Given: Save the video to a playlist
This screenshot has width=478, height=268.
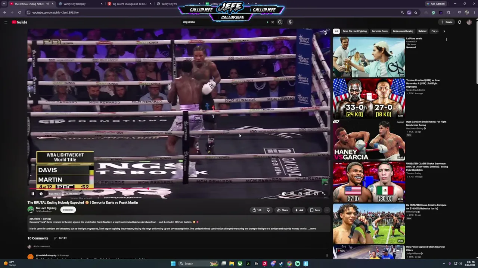Looking at the screenshot, I should (x=315, y=210).
